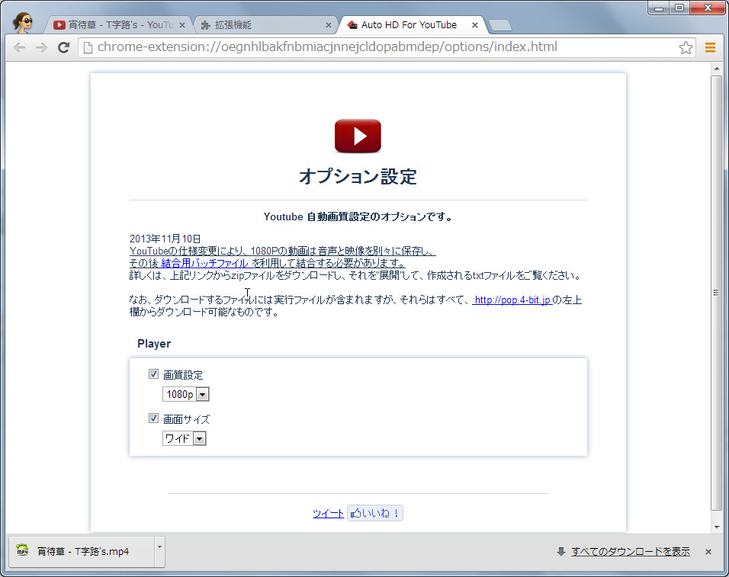Click Youtube 自動画質設定のオプションです text
Screen dimensions: 729x577
(x=358, y=217)
